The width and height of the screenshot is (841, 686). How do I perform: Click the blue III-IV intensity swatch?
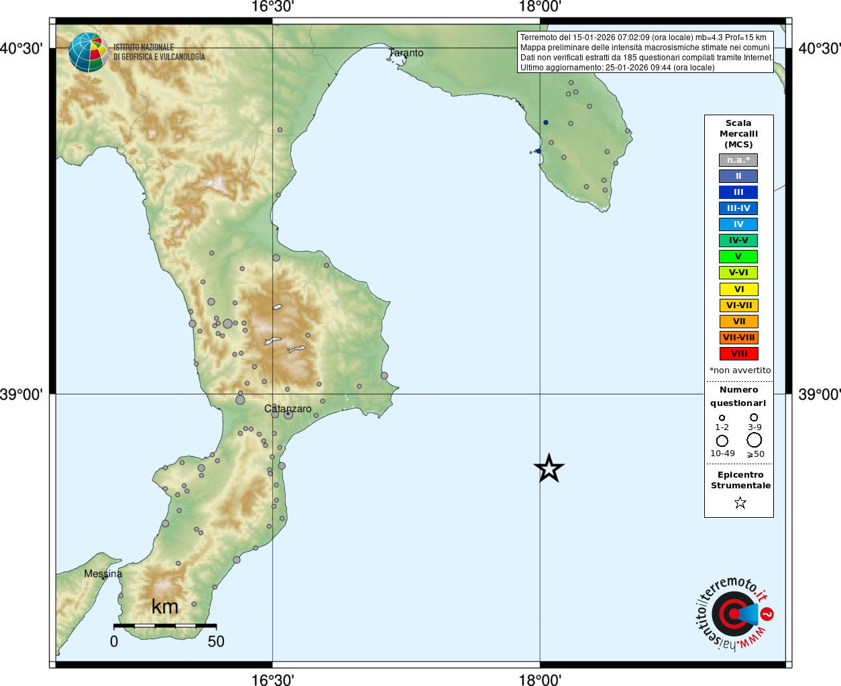coord(738,208)
